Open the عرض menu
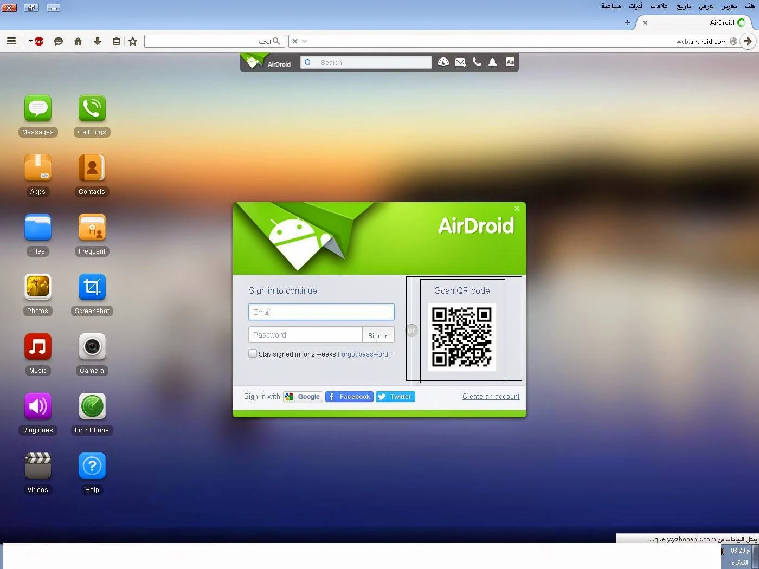Screen dimensions: 759x569 tap(706, 7)
